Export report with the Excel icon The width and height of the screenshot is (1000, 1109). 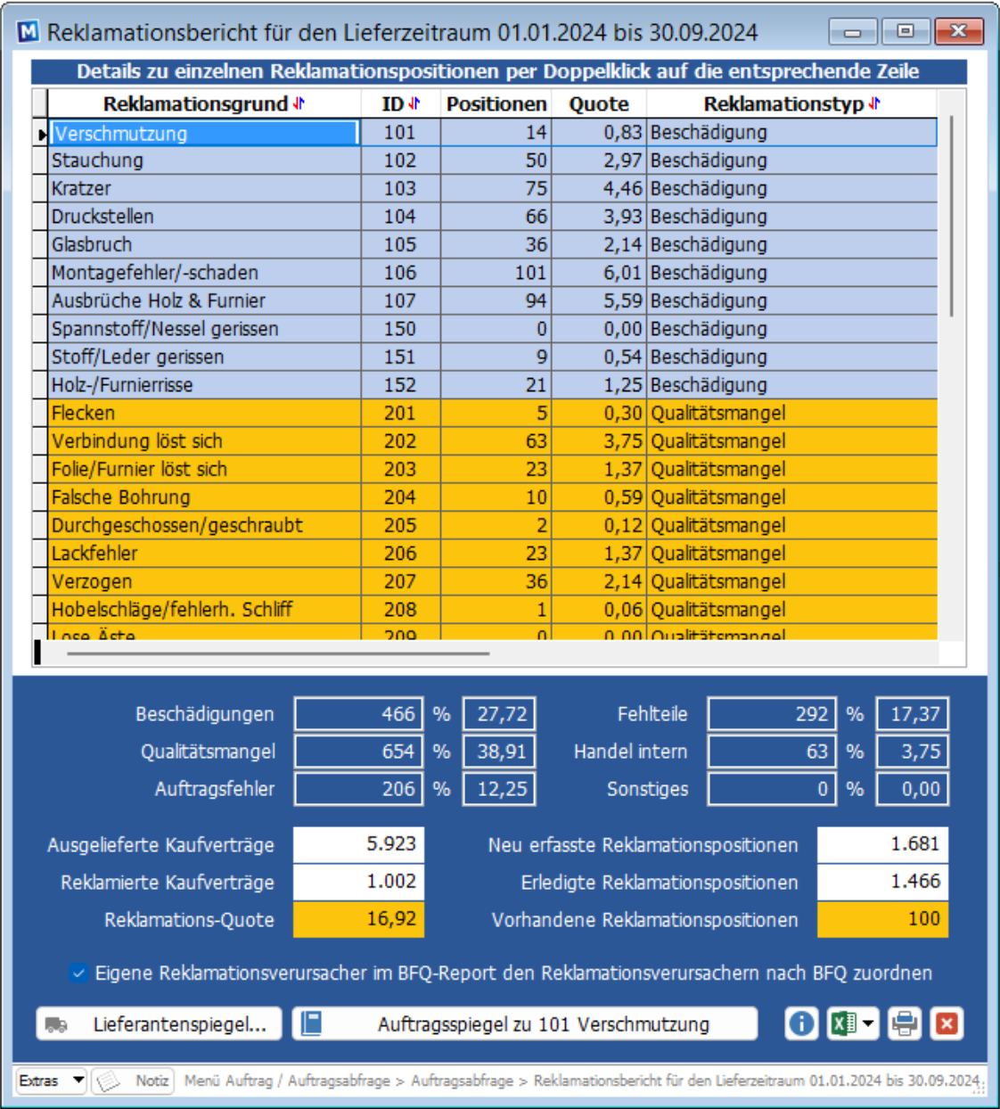point(843,1023)
